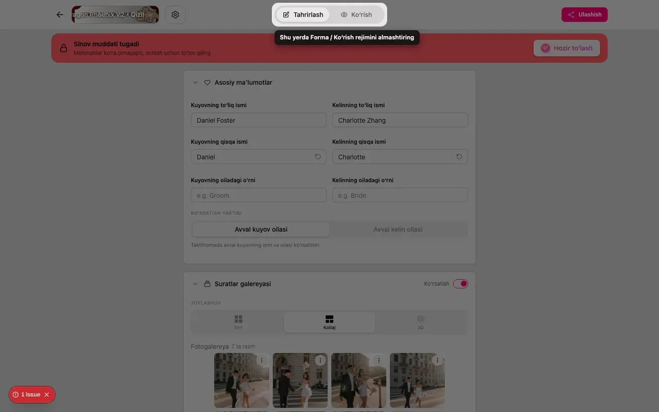Viewport: 659px width, 412px height.
Task: Reset the groom's short name Daniel
Action: pos(318,157)
